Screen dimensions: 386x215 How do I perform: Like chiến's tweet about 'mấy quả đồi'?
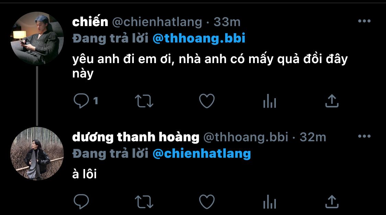(207, 101)
